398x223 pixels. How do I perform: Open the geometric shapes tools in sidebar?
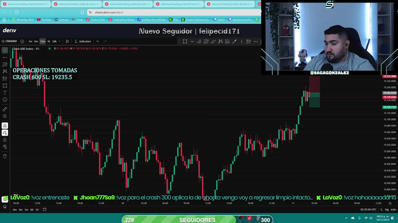(x=5, y=85)
